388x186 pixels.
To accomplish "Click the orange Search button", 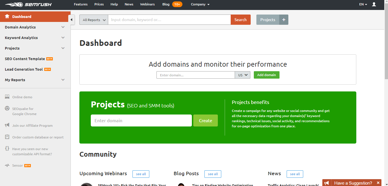I will [240, 20].
